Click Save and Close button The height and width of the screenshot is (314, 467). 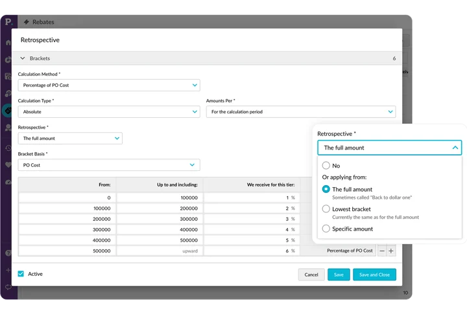[374, 275]
